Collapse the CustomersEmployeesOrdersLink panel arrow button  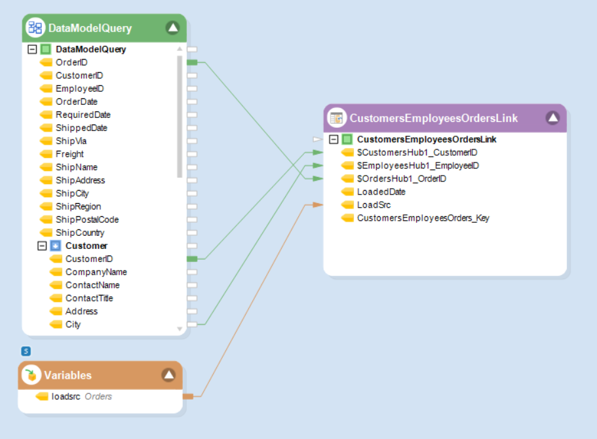pyautogui.click(x=552, y=118)
